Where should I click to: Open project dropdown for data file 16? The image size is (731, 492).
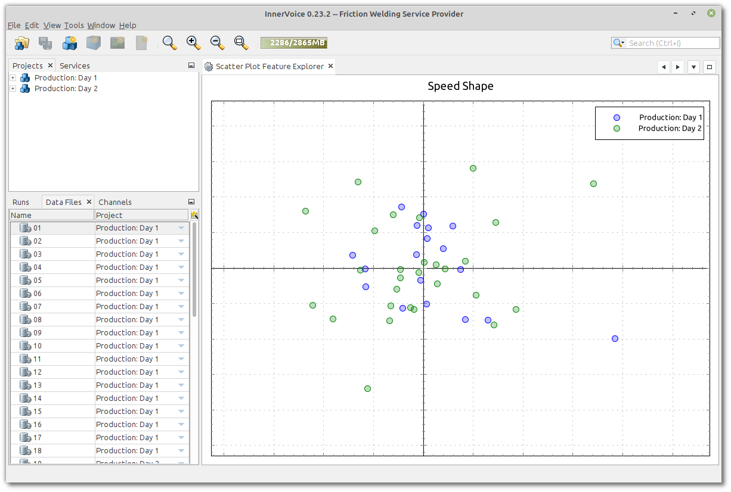tap(181, 425)
